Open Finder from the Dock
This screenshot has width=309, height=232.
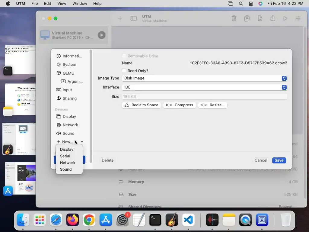[23, 220]
